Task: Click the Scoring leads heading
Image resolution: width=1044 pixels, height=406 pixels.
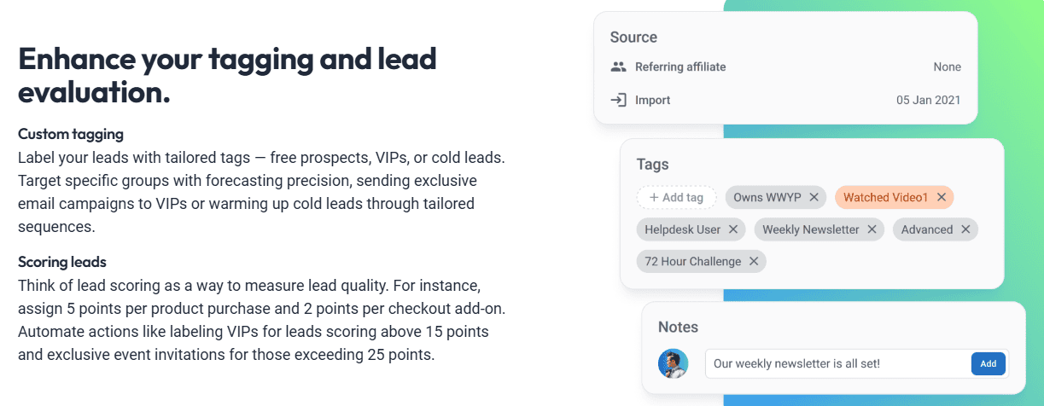Action: [61, 262]
